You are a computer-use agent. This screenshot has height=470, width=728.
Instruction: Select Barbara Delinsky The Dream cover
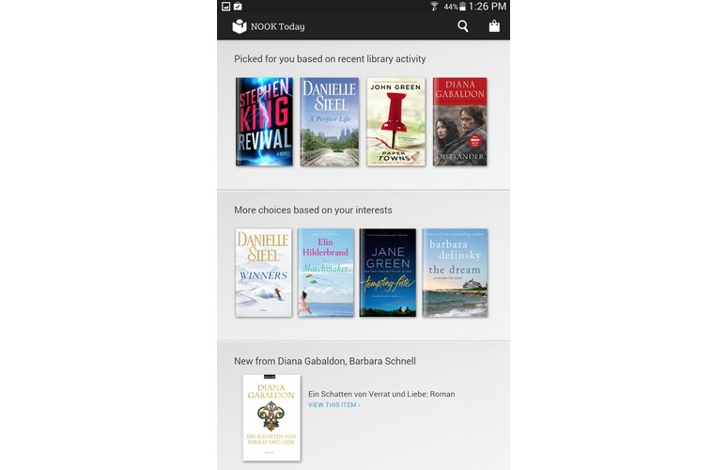455,273
